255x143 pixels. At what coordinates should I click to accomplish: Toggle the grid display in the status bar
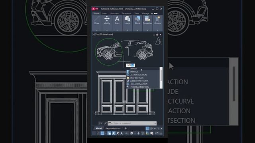click(102, 133)
